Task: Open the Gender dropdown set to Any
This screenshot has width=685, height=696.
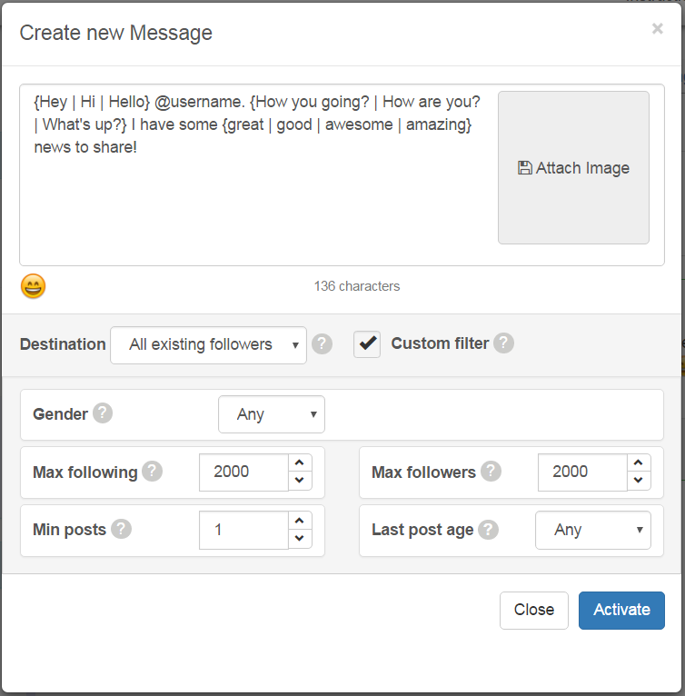Action: pos(272,414)
